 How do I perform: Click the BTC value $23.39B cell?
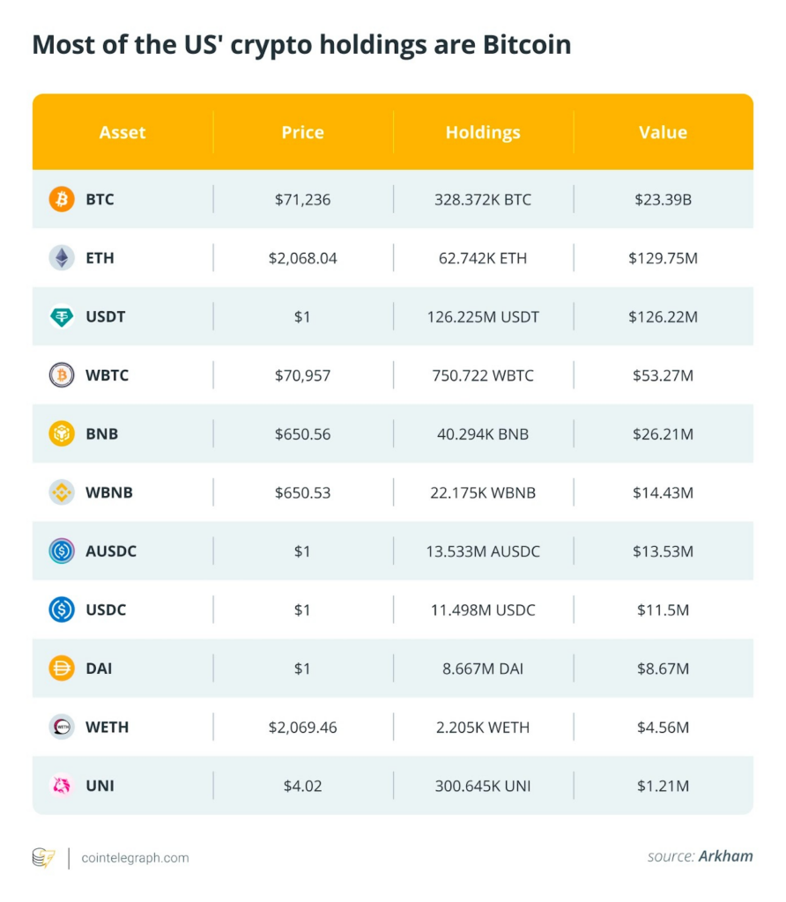663,199
